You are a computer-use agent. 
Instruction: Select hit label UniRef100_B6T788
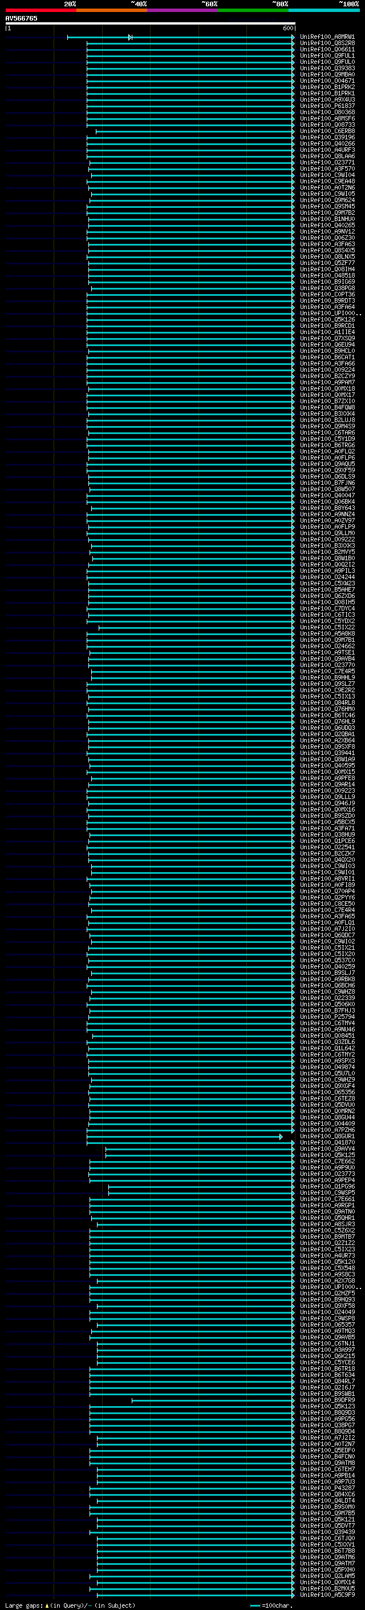coord(327,1551)
